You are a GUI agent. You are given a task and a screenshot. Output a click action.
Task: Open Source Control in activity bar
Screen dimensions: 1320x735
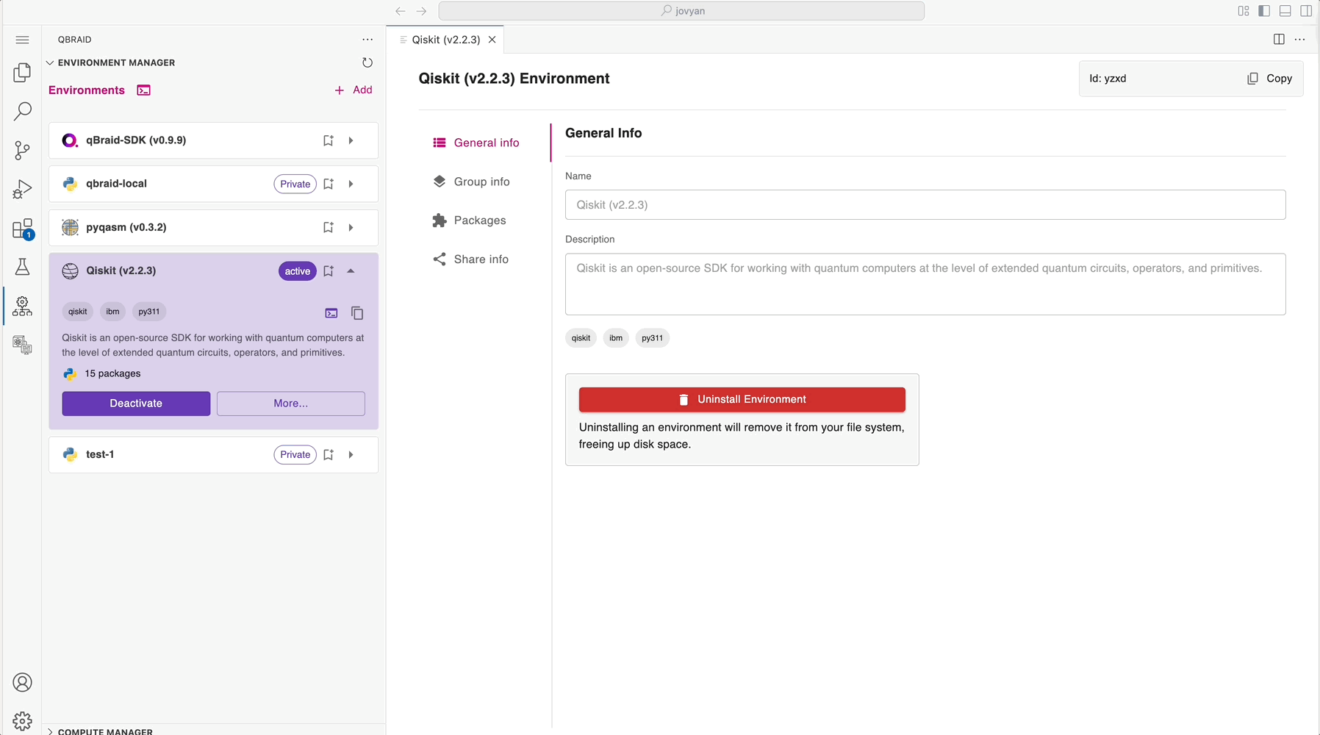23,151
